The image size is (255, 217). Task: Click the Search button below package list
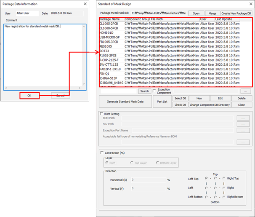point(144,91)
